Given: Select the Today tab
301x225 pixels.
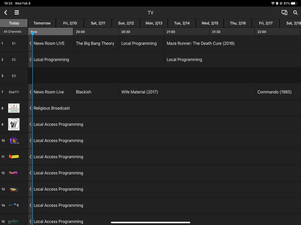Looking at the screenshot, I should click(14, 23).
